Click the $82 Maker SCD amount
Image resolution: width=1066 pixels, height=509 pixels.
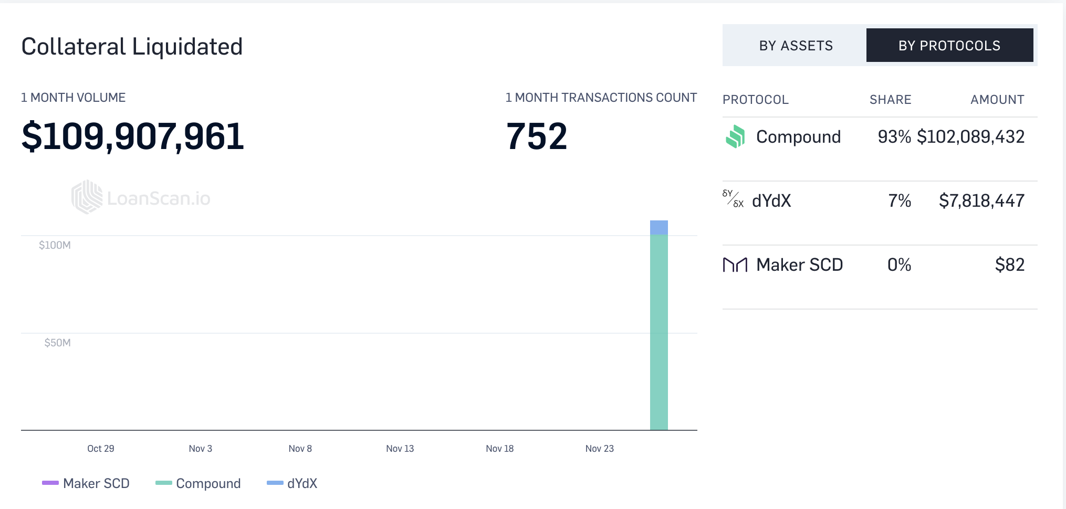(1010, 264)
